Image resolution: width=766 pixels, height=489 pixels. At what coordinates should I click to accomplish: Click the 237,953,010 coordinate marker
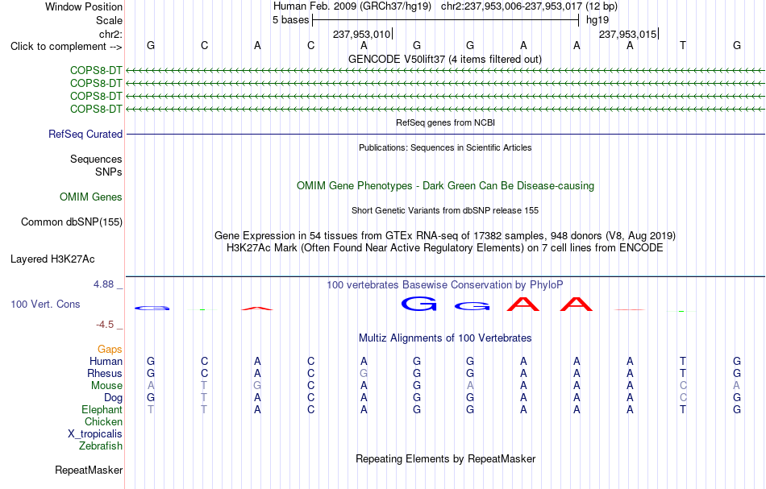click(x=361, y=34)
